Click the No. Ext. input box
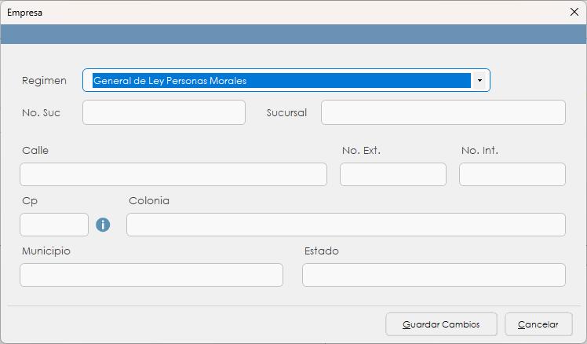Viewport: 587px width, 344px height. tap(392, 174)
